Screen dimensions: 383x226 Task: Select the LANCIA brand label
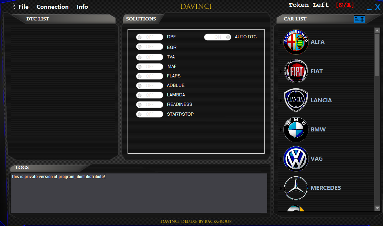(321, 100)
